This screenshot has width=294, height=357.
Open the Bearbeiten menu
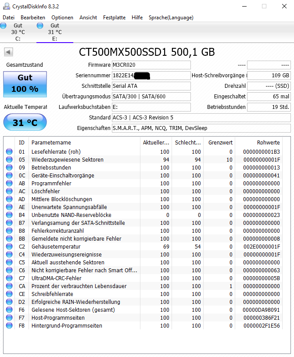coord(33,18)
